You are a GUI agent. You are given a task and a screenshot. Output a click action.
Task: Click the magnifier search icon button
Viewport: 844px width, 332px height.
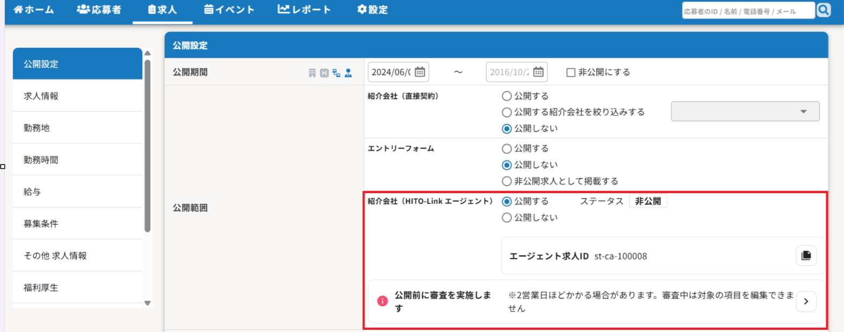(x=824, y=10)
